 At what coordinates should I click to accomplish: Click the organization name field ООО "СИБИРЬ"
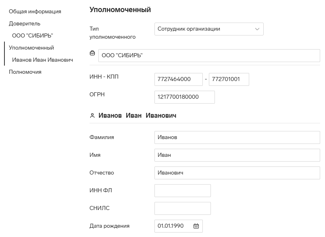[209, 56]
